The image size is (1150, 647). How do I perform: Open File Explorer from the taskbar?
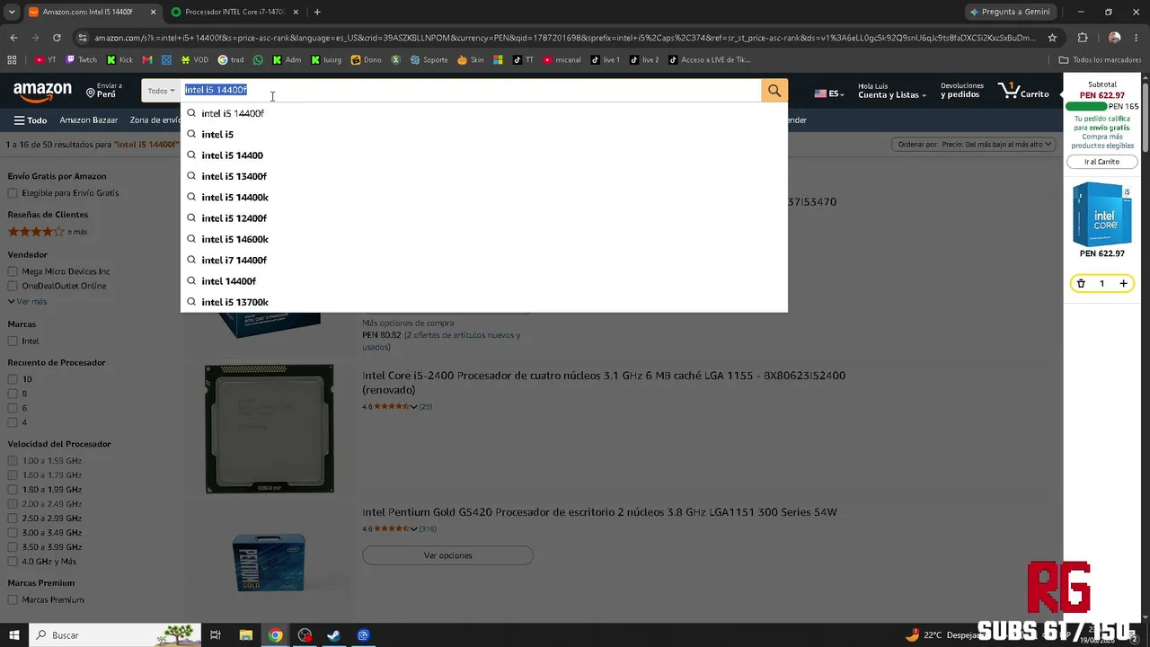pyautogui.click(x=245, y=635)
